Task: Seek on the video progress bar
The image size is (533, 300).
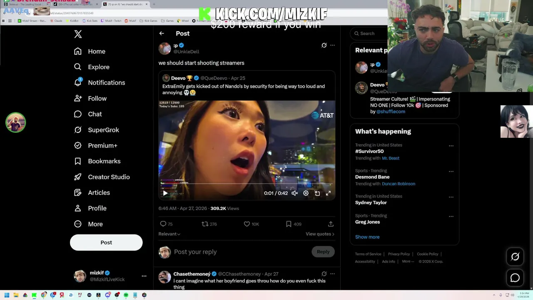Action: pos(247,184)
